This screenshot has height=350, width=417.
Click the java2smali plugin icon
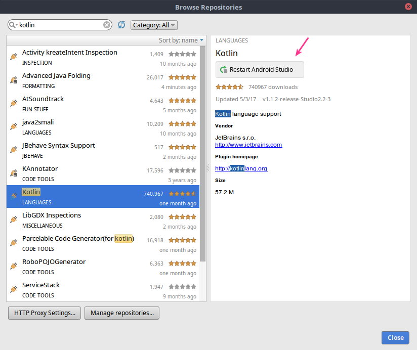13,124
